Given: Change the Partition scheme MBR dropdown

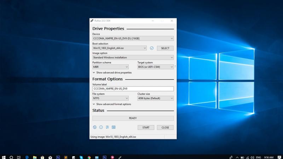Looking at the screenshot, I should coord(110,67).
